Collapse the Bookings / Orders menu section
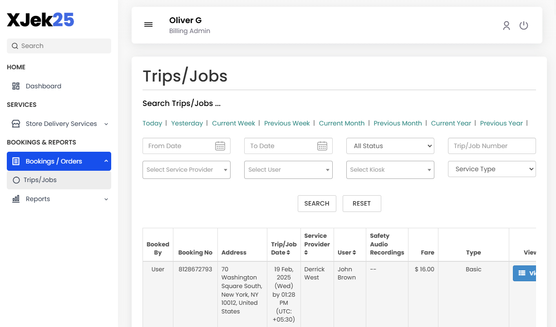Screen dimensions: 556x327 pos(106,161)
